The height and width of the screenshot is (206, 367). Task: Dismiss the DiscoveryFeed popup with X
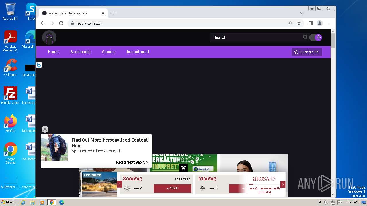pos(45,129)
